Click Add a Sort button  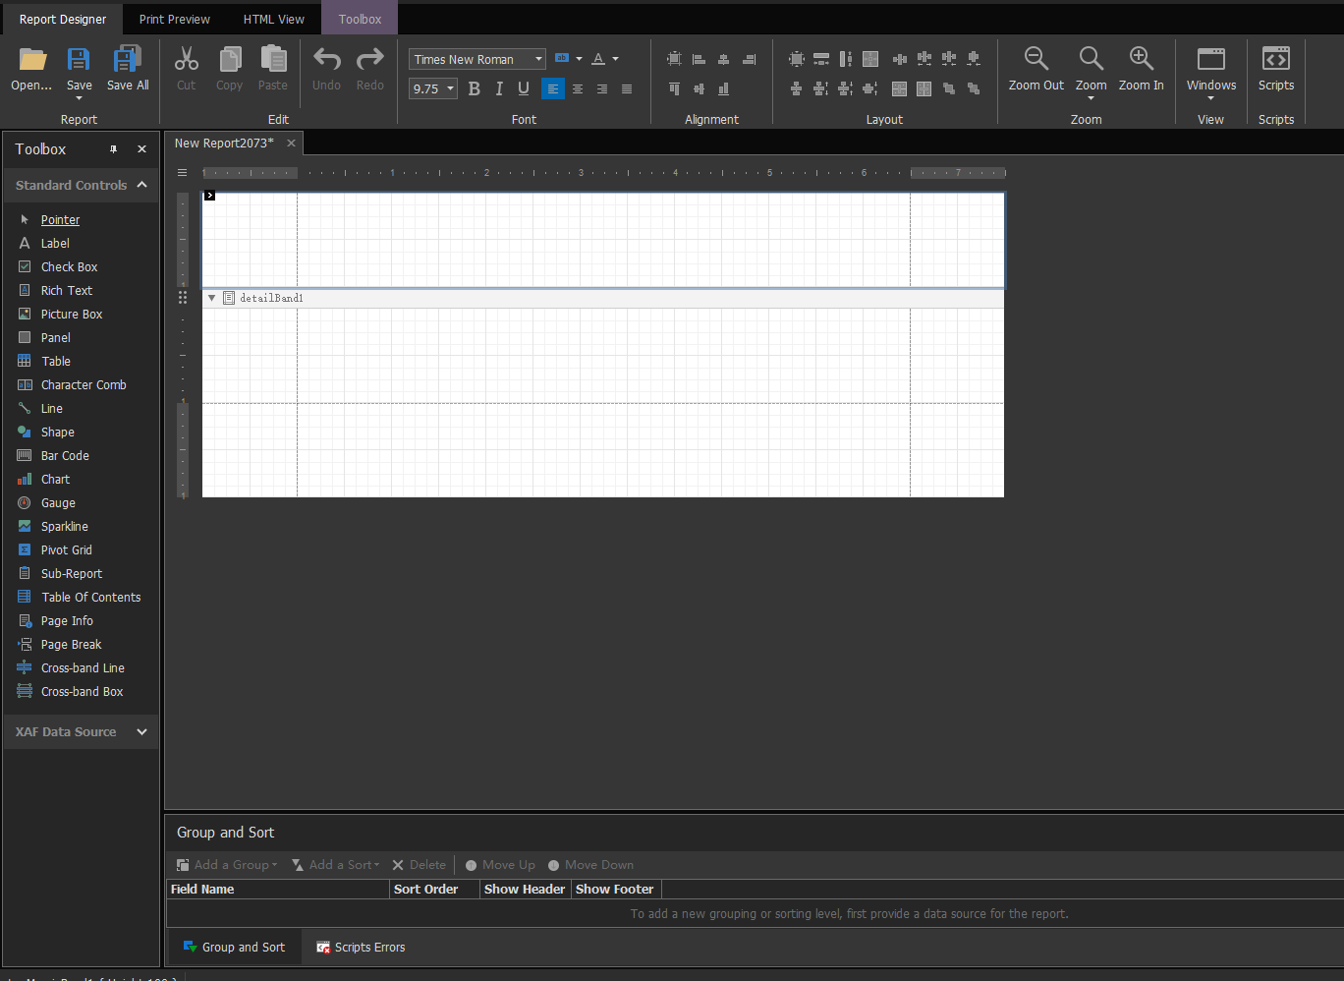tap(336, 865)
